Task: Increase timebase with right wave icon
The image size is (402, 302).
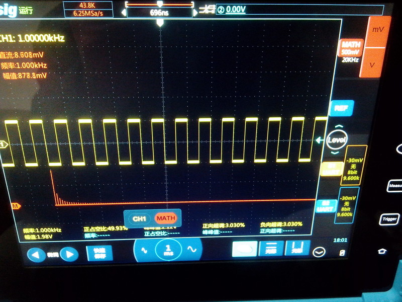Action: pos(191,249)
